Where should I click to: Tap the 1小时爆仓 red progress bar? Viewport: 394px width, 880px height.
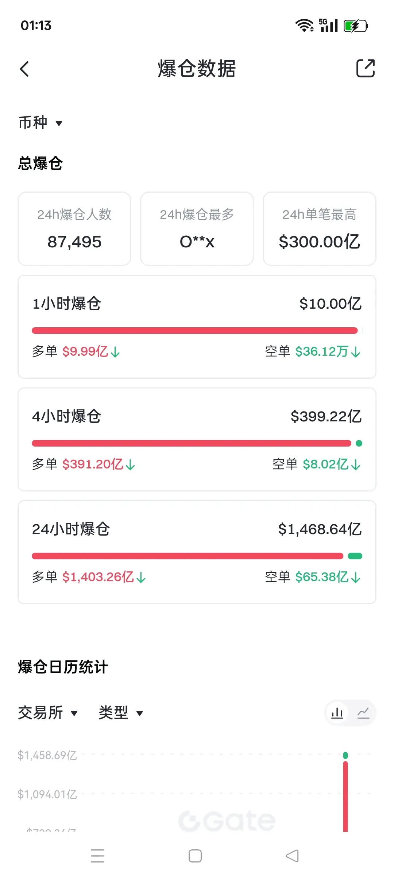pyautogui.click(x=195, y=331)
